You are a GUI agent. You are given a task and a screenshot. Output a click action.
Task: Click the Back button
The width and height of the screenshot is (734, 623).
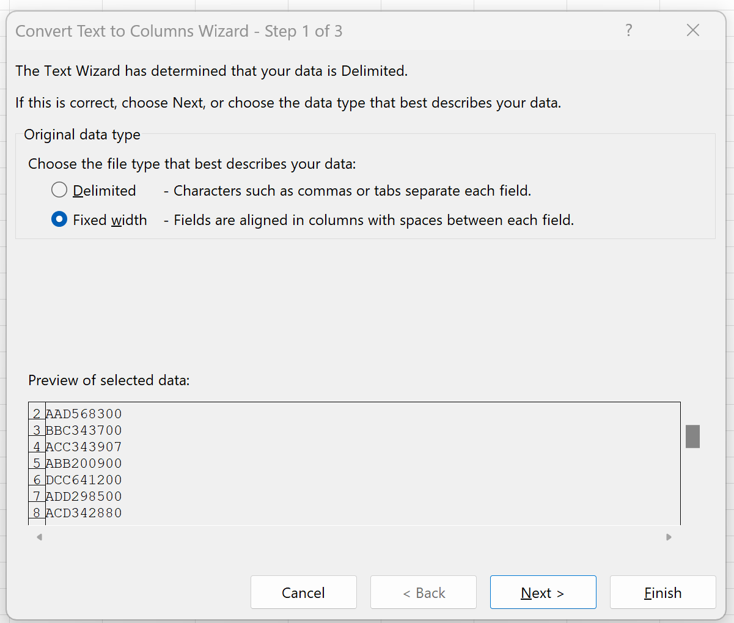(x=423, y=592)
